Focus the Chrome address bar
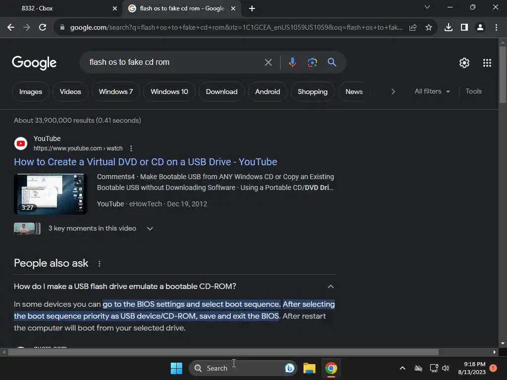Image resolution: width=507 pixels, height=380 pixels. [236, 28]
